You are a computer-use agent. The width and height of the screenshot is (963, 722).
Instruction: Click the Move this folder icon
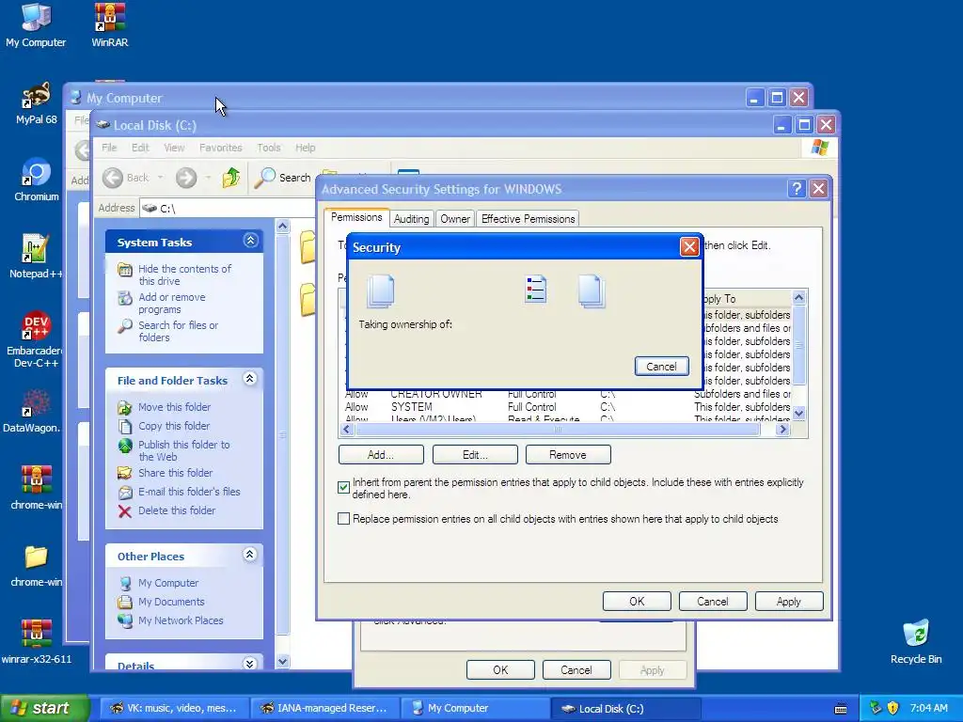click(x=125, y=408)
